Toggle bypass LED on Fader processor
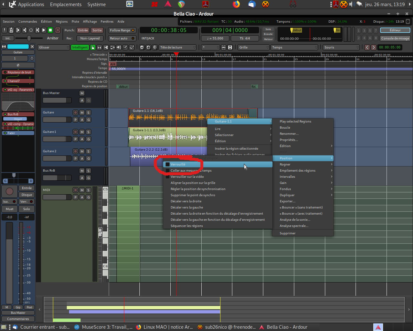413x331 pixels. pyautogui.click(x=5, y=133)
